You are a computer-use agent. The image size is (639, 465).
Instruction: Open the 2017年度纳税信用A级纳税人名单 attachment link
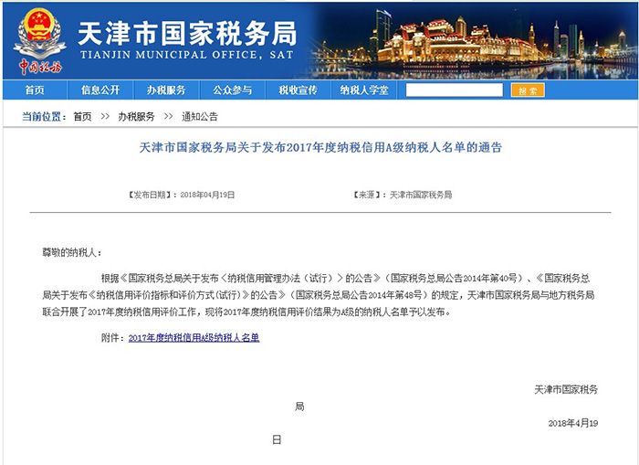point(194,338)
